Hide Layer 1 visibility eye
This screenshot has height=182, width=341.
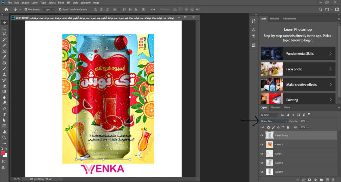click(x=262, y=154)
